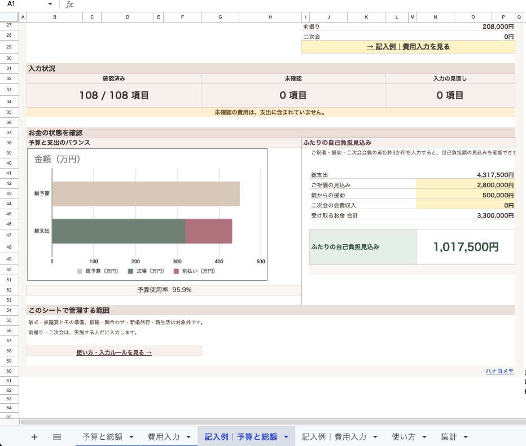Image resolution: width=526 pixels, height=446 pixels.
Task: Open the Name Box dropdown arrow
Action: 50,4
